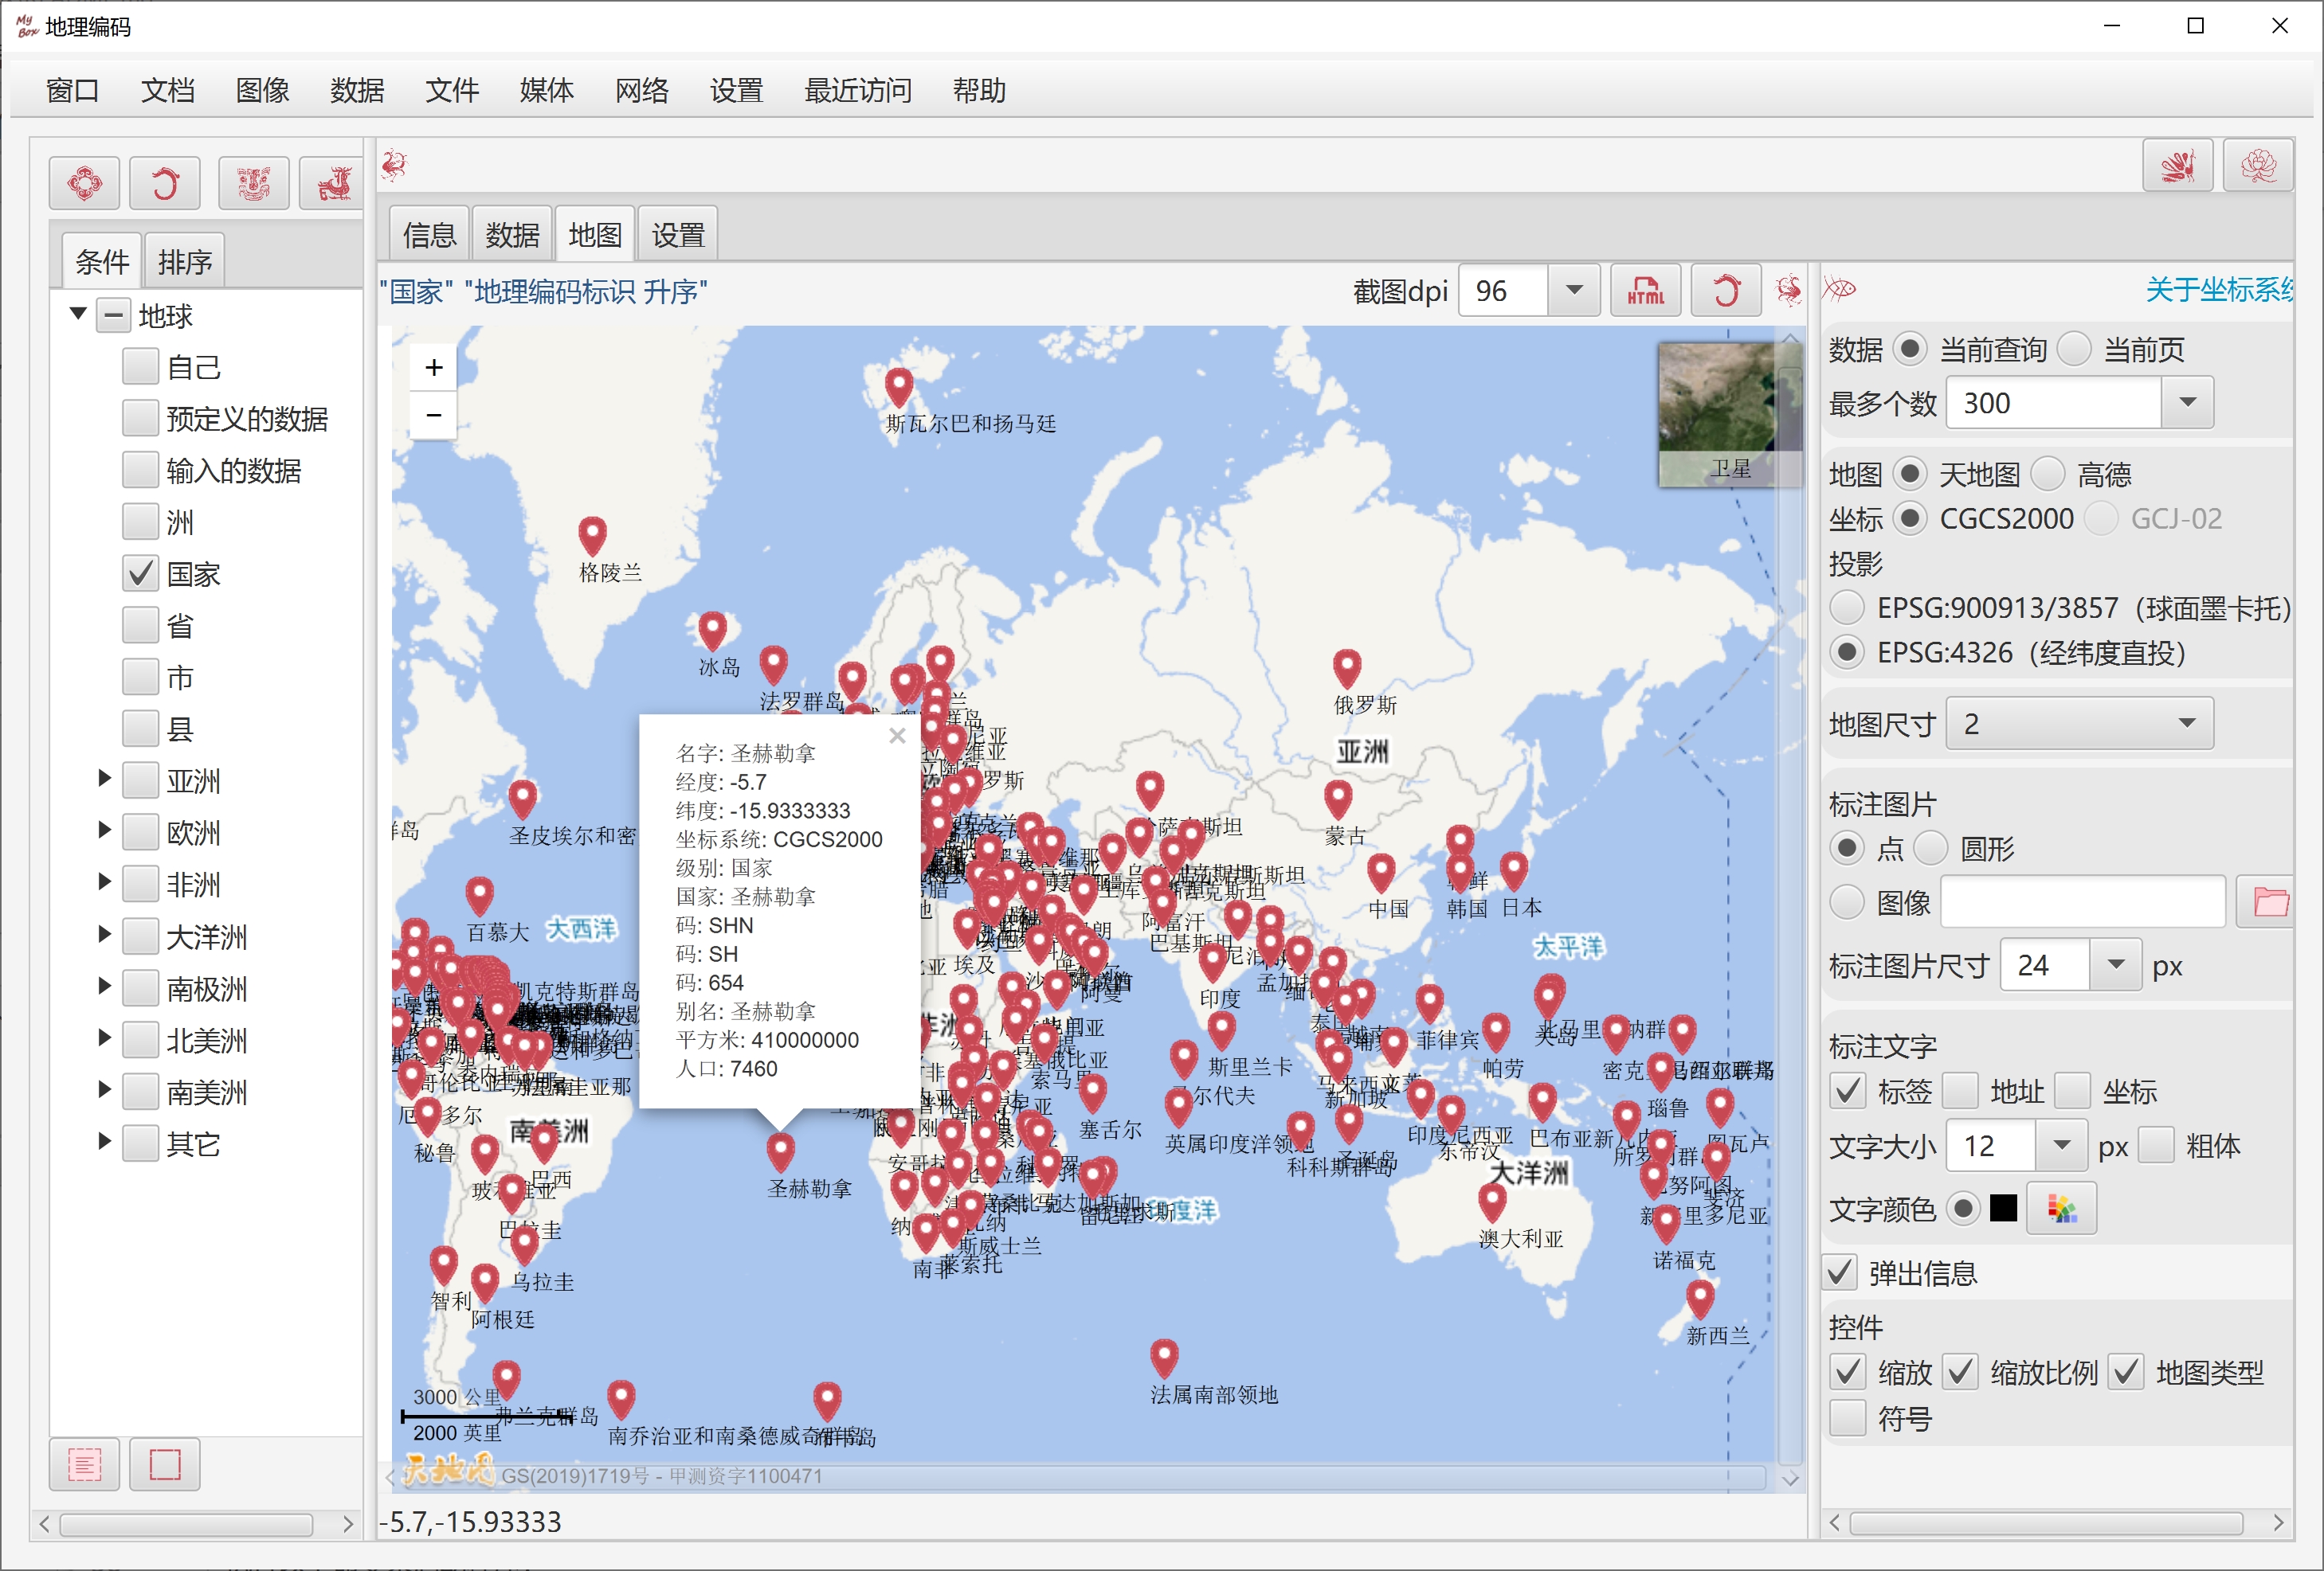Click the 俄罗斯 map marker pin

click(x=1347, y=667)
